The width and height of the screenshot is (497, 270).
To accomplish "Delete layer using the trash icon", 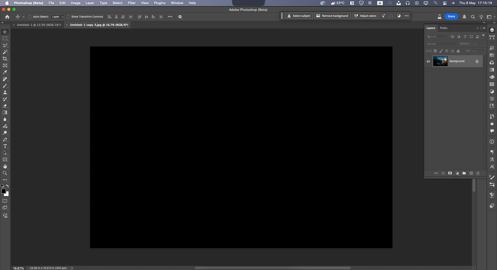I will (478, 173).
